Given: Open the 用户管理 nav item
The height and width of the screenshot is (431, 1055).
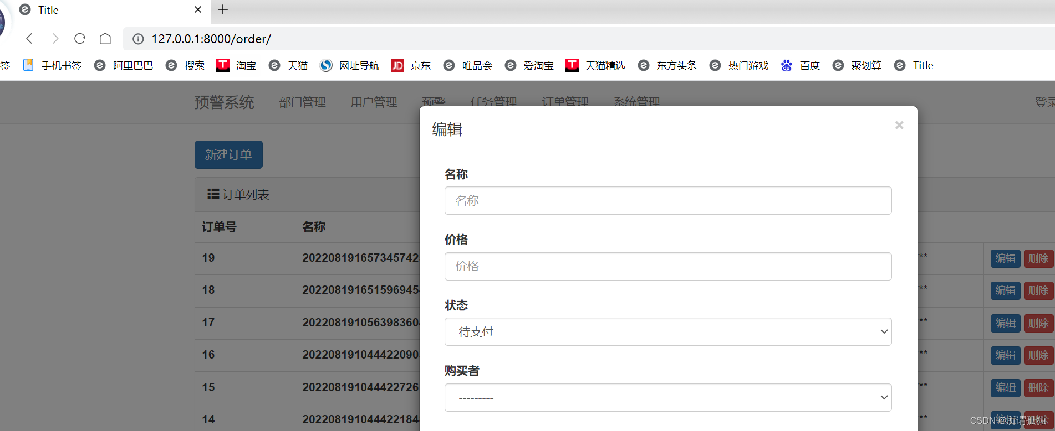Looking at the screenshot, I should click(374, 102).
